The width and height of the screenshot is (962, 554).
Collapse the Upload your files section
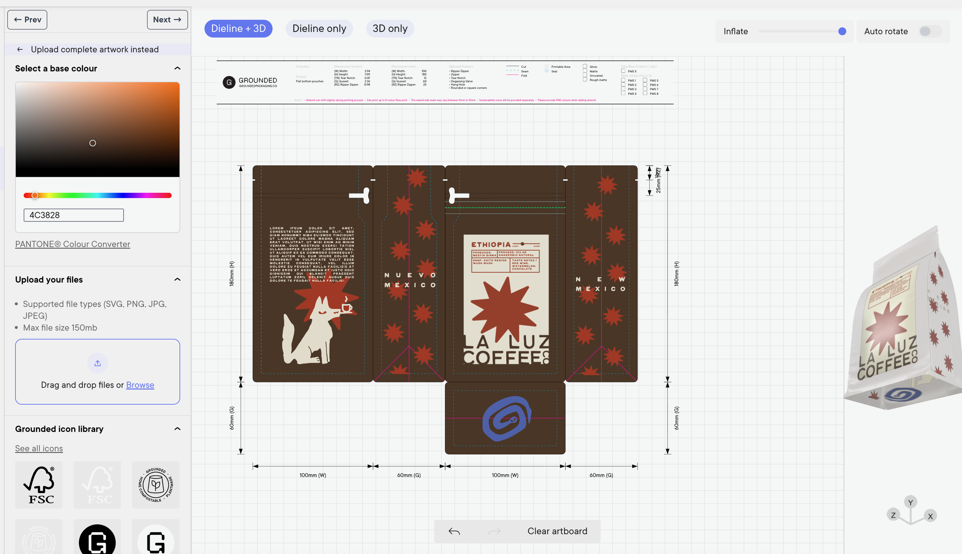pyautogui.click(x=177, y=280)
